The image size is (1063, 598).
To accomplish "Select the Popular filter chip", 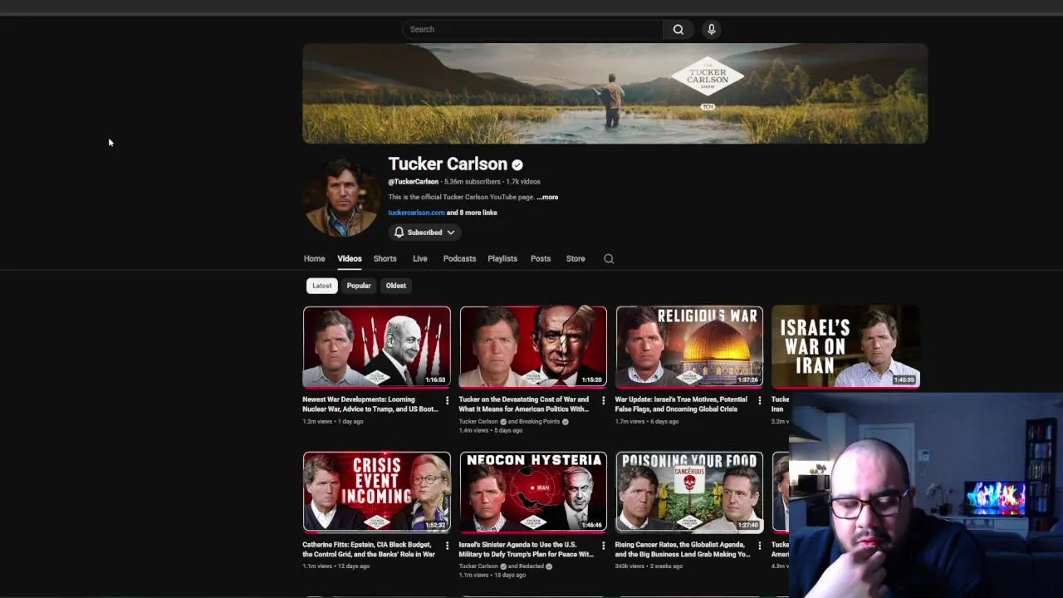I will pos(359,286).
